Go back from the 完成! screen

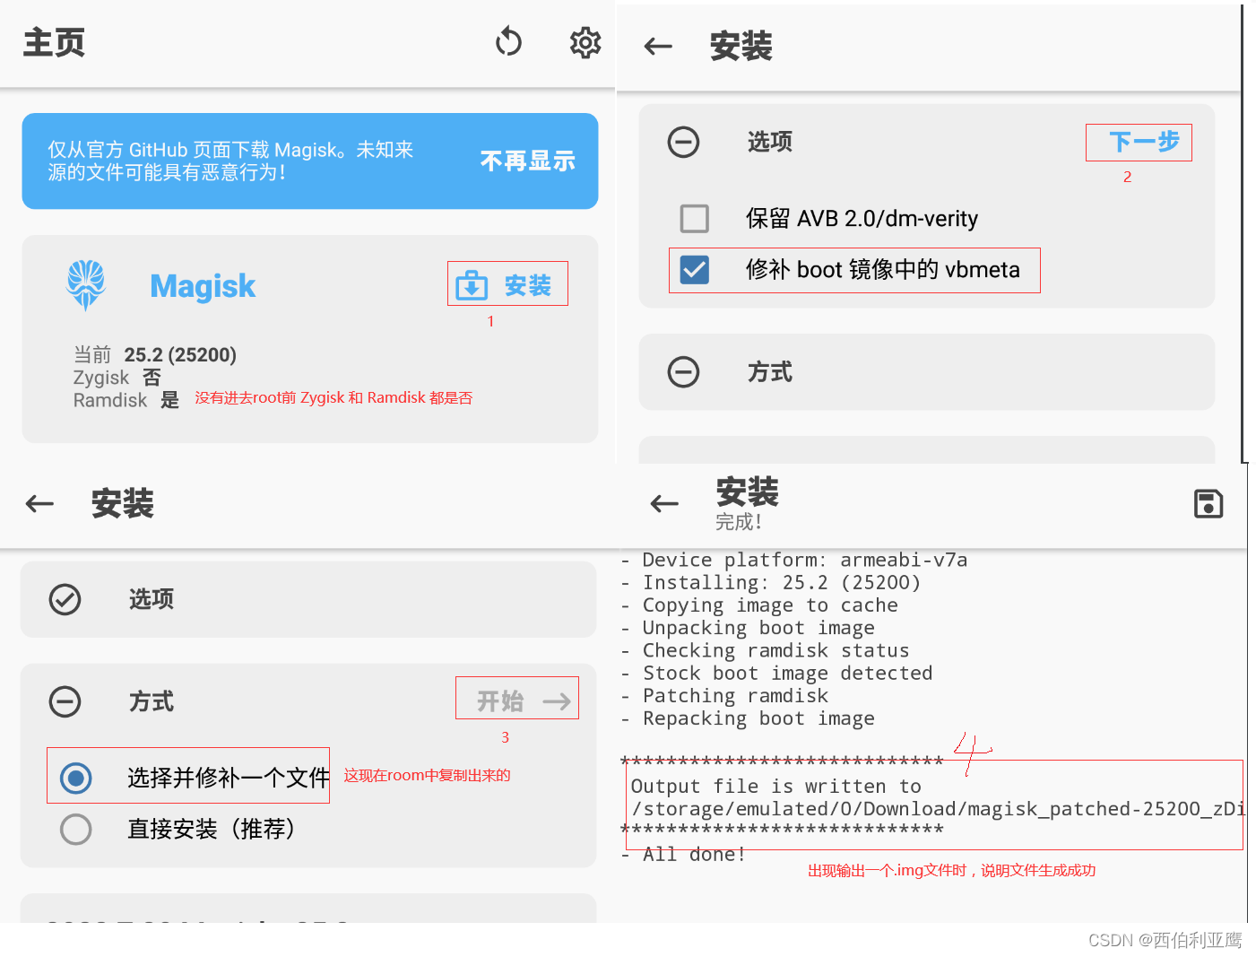pyautogui.click(x=664, y=504)
